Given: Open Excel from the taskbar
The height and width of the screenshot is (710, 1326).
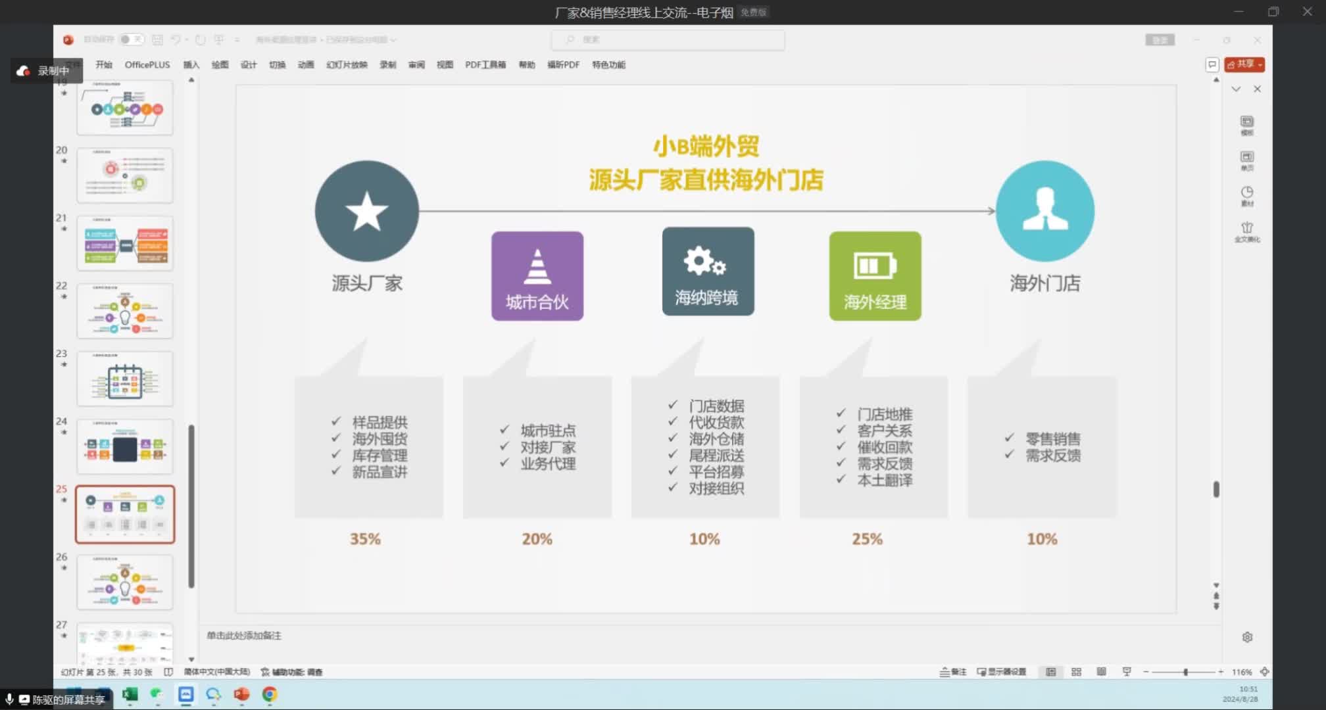Looking at the screenshot, I should tap(130, 694).
